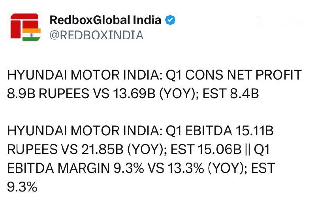
Task: Click the final 9.3% on the last line
Action: click(x=22, y=187)
